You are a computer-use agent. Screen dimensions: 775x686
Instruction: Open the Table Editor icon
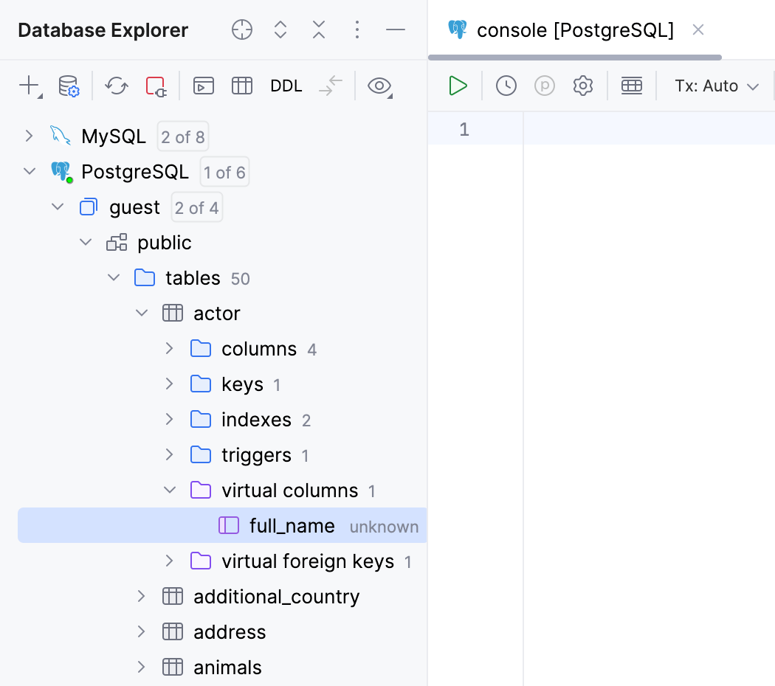pyautogui.click(x=242, y=86)
